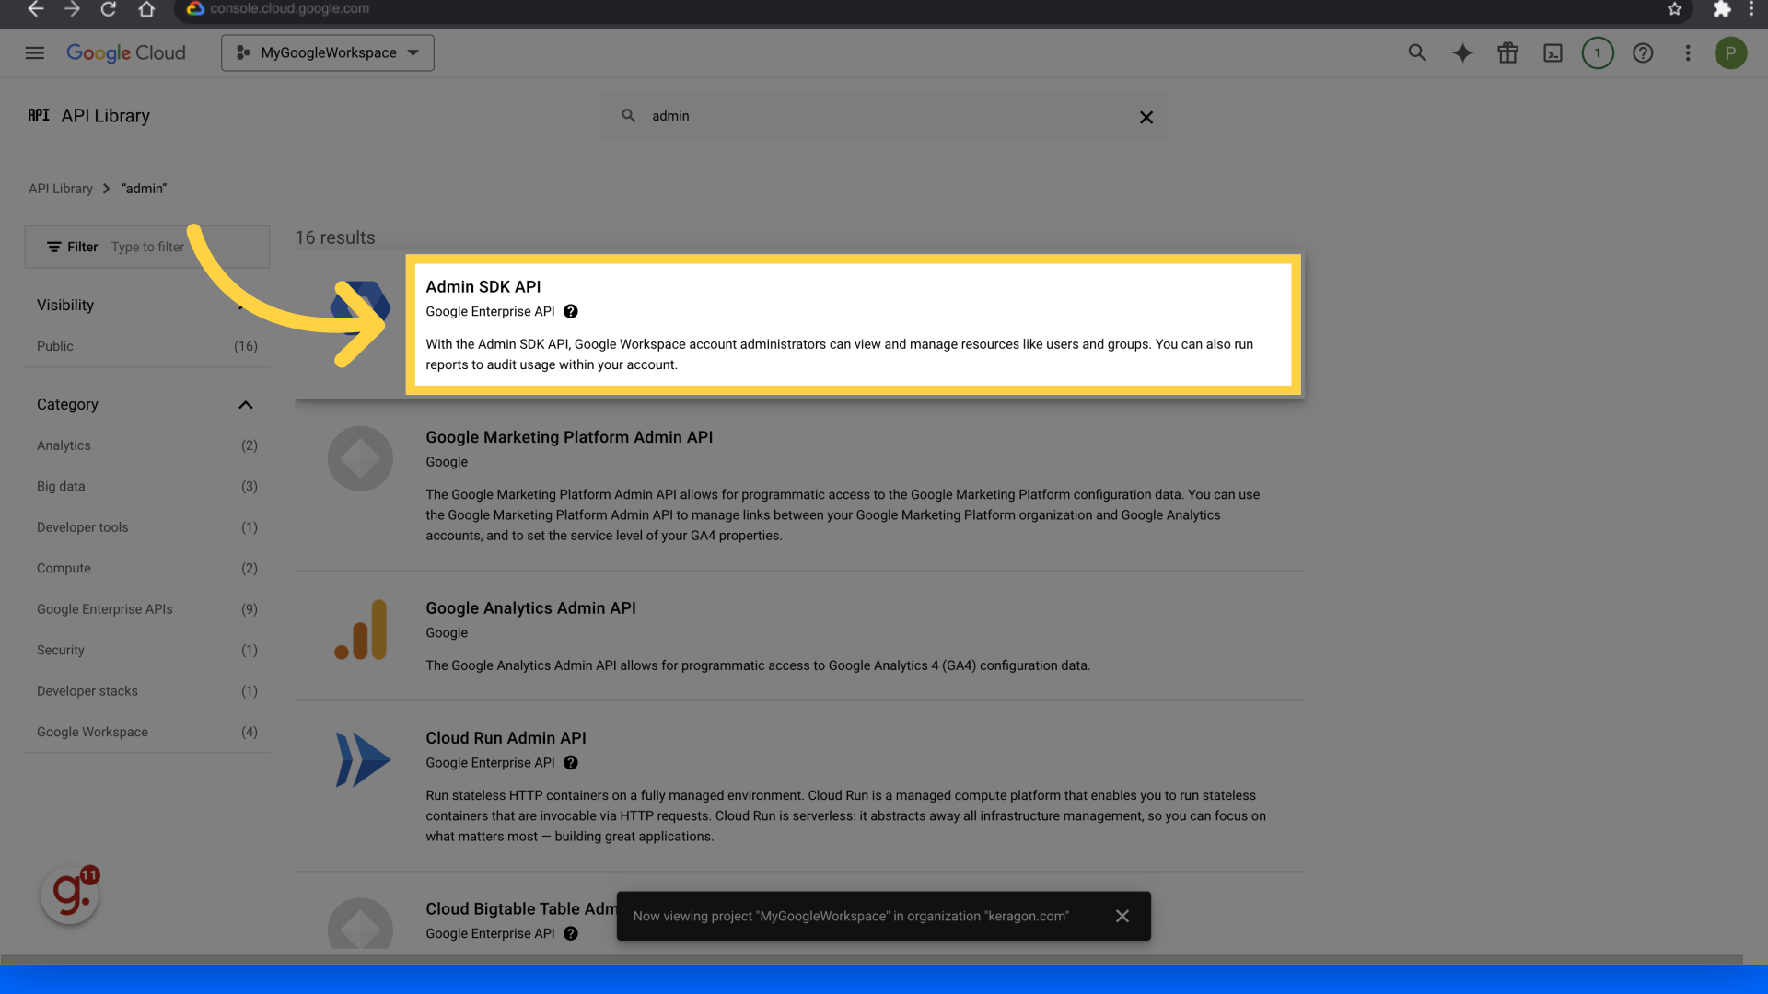Open Cloud Bigtable Table Admin API
The height and width of the screenshot is (994, 1768).
pos(520,909)
